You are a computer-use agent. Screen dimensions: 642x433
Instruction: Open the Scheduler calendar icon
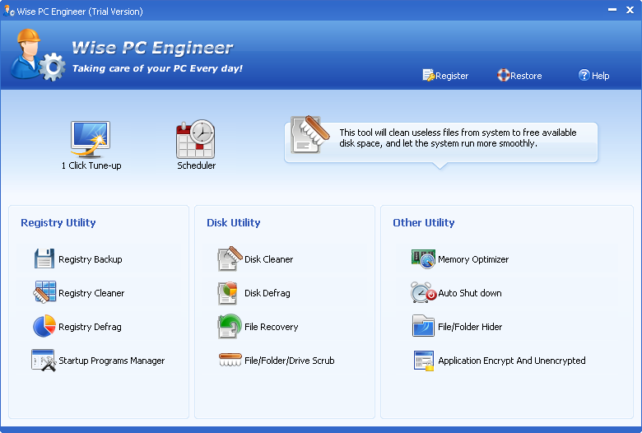pyautogui.click(x=196, y=139)
